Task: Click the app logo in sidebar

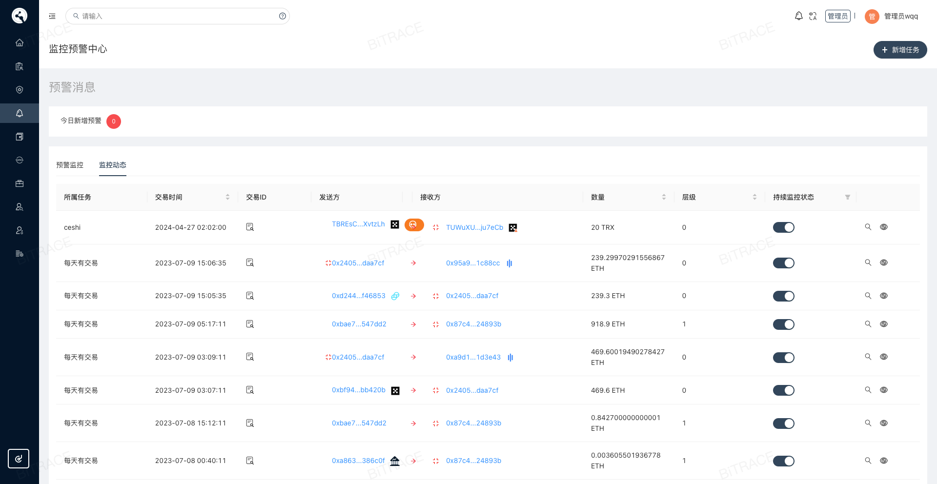Action: pyautogui.click(x=20, y=16)
